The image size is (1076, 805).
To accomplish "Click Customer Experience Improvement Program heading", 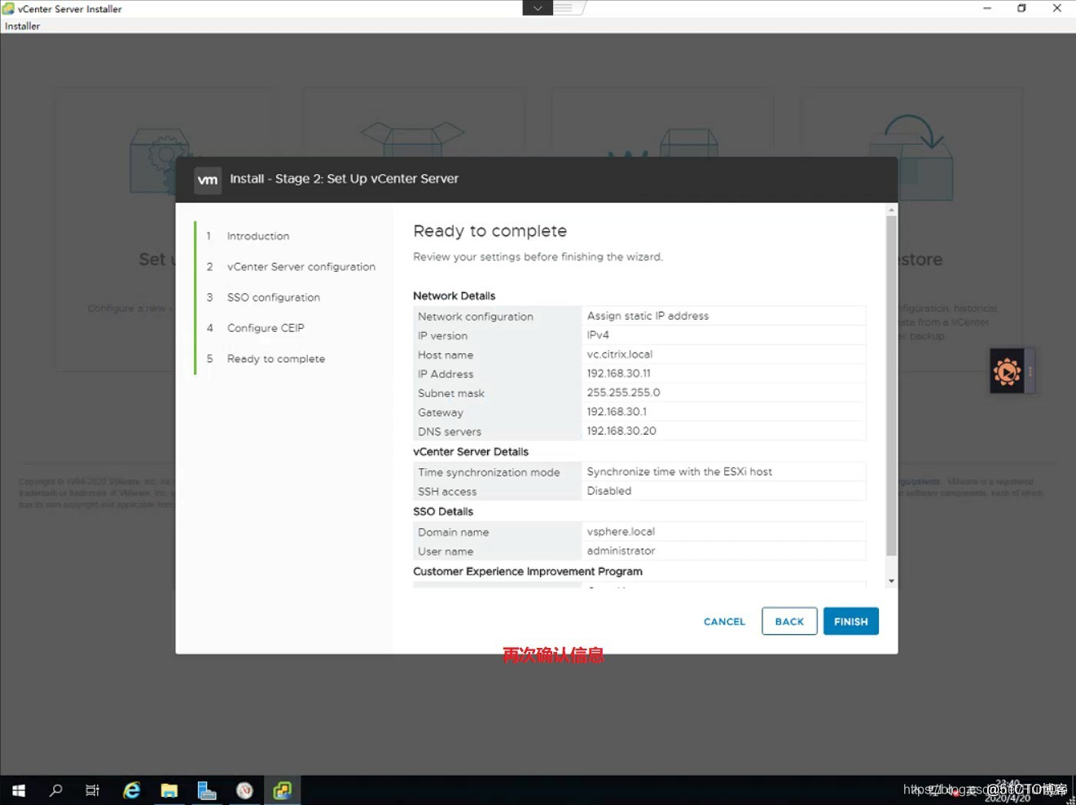I will [x=528, y=571].
